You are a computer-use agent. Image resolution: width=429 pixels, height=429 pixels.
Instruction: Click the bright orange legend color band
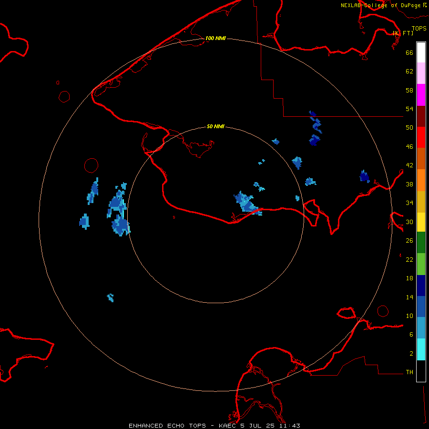[x=421, y=180]
